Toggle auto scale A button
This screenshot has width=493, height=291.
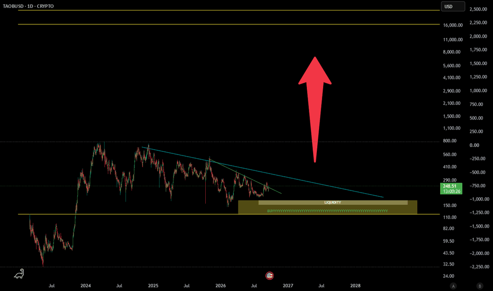(x=453, y=286)
